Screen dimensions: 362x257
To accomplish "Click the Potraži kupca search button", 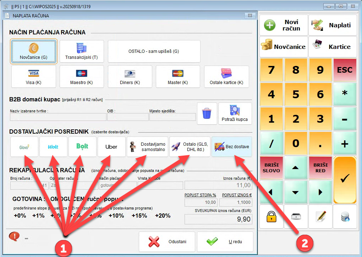I will 235,114.
